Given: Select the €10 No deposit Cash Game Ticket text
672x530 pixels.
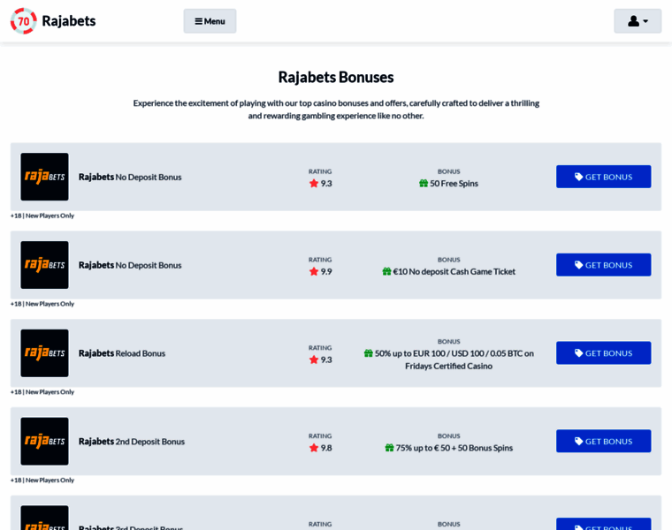Looking at the screenshot, I should pos(454,271).
